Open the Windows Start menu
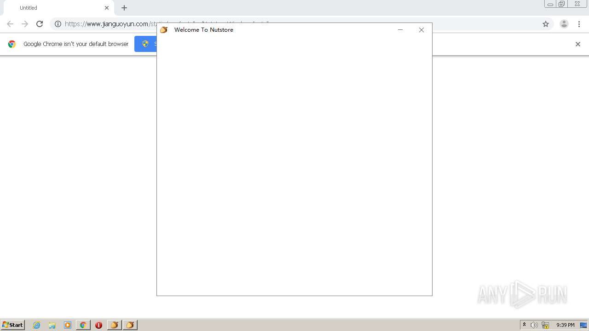The width and height of the screenshot is (589, 331). 13,325
